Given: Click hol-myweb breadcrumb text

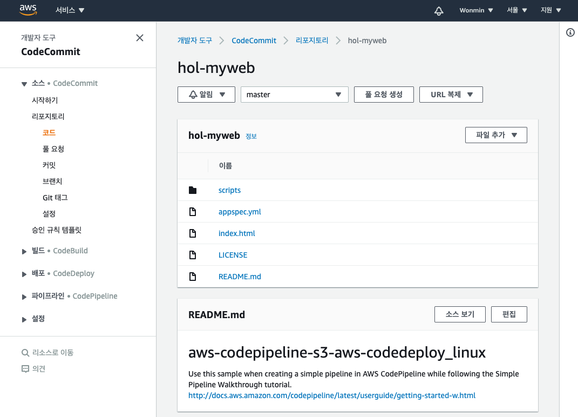Looking at the screenshot, I should coord(367,41).
